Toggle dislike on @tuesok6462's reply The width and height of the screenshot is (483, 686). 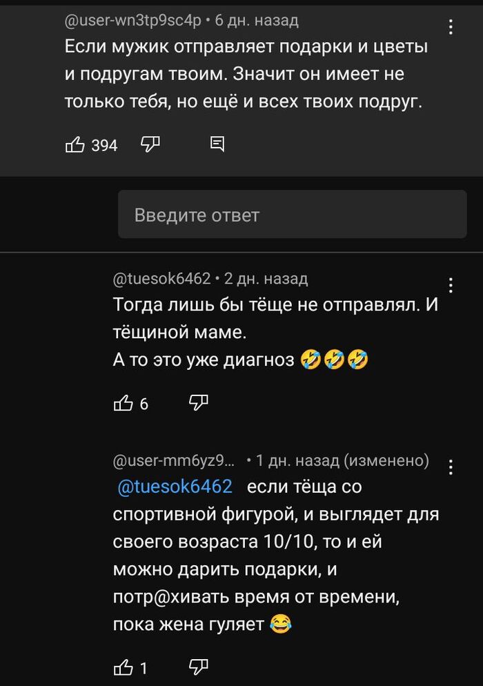tap(198, 402)
